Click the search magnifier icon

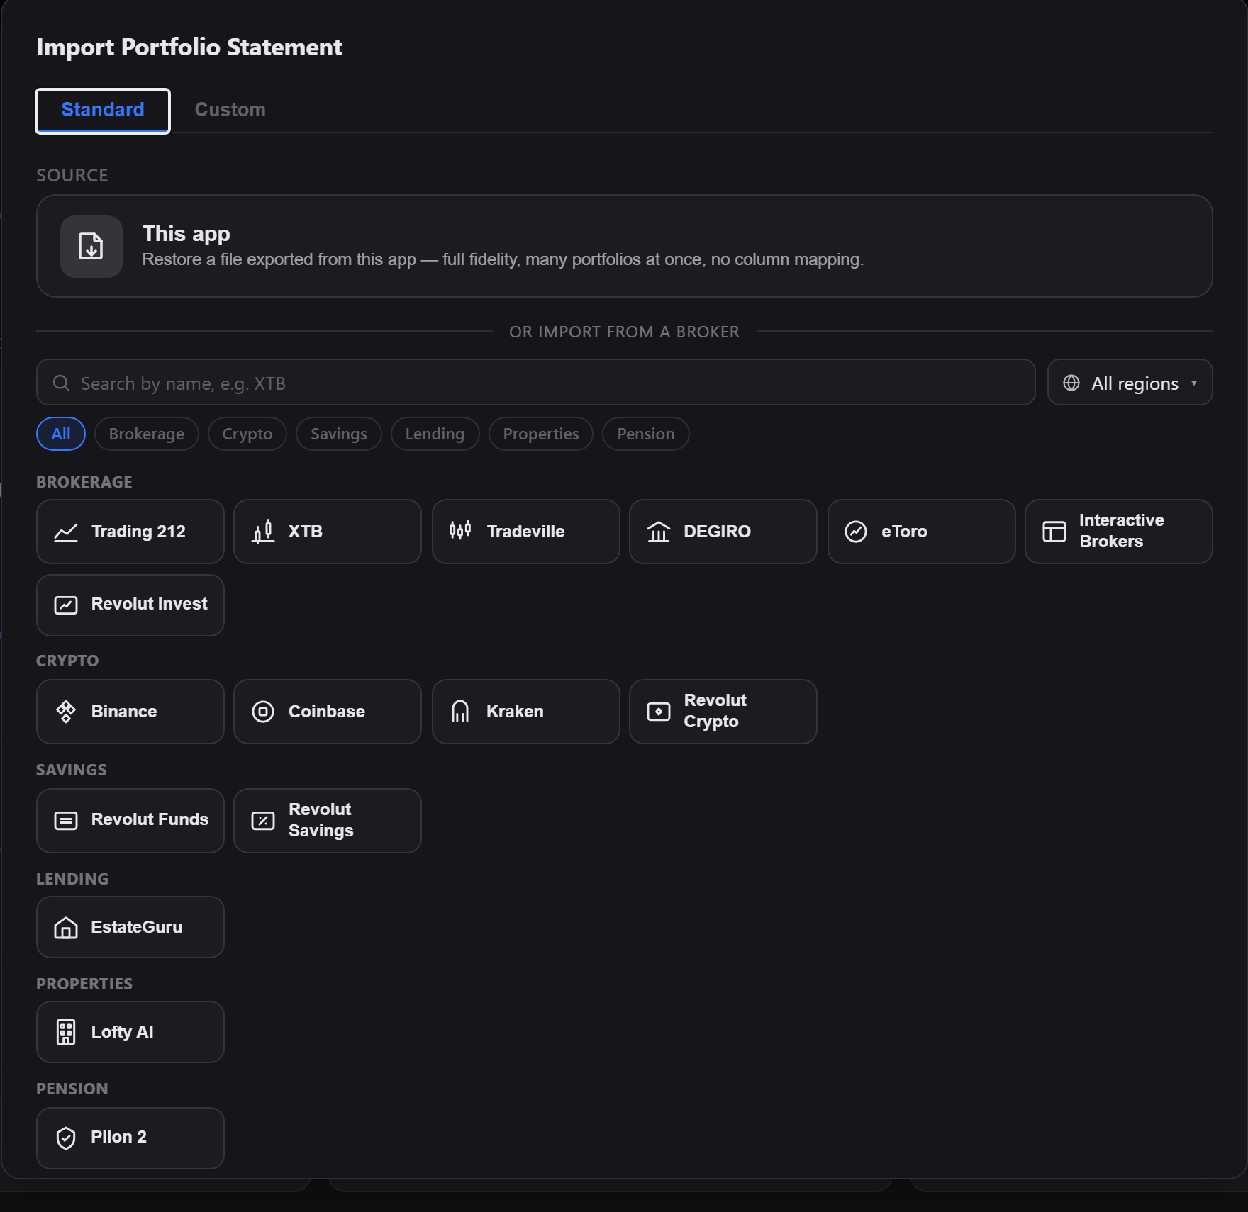pyautogui.click(x=62, y=383)
